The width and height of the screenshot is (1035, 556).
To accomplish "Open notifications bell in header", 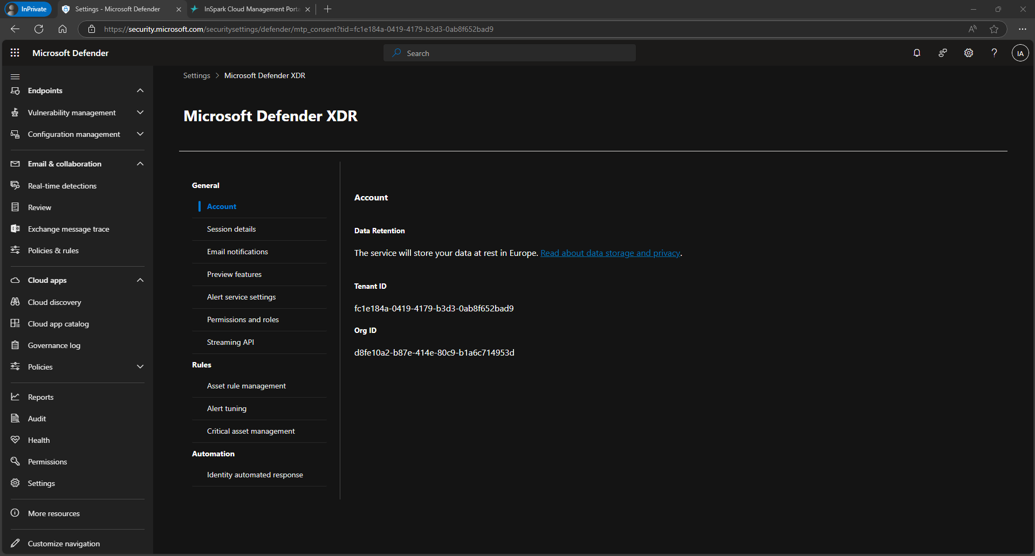I will point(917,53).
